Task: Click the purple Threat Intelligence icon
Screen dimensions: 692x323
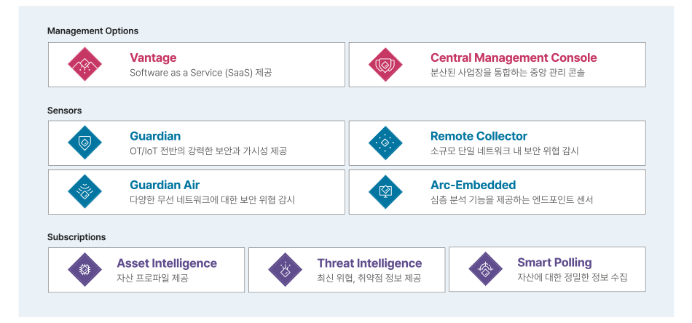Action: [x=286, y=270]
